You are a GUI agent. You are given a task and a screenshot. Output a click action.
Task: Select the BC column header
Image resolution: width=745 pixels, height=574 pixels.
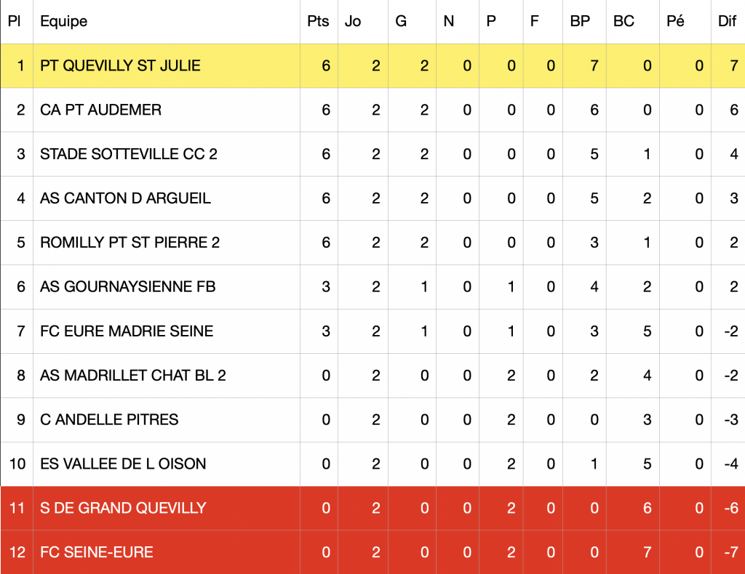pos(624,21)
